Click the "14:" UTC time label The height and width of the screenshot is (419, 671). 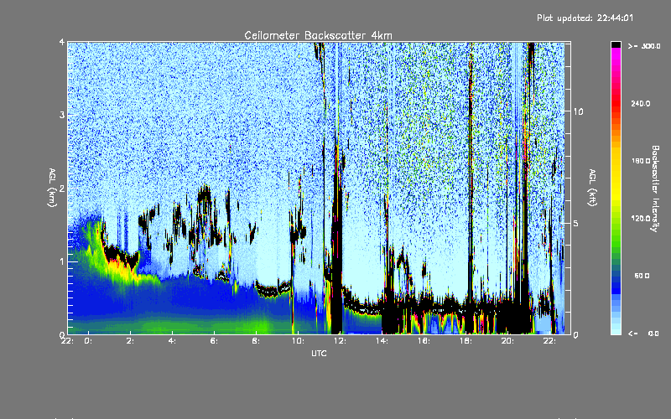(382, 341)
